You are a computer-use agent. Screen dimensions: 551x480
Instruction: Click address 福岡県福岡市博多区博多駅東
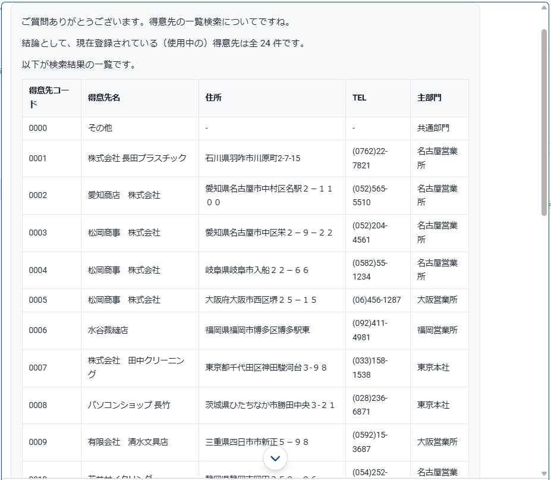(x=272, y=331)
